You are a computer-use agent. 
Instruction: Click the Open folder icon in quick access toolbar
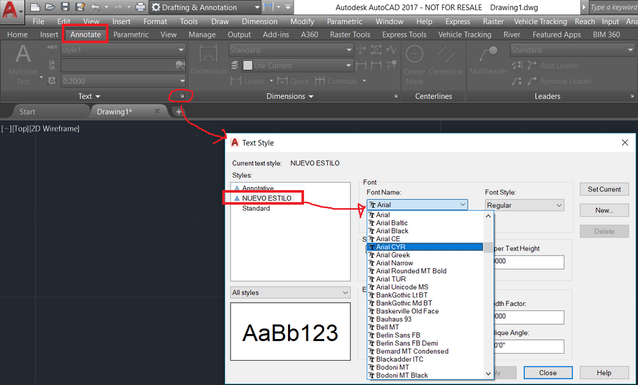(50, 8)
